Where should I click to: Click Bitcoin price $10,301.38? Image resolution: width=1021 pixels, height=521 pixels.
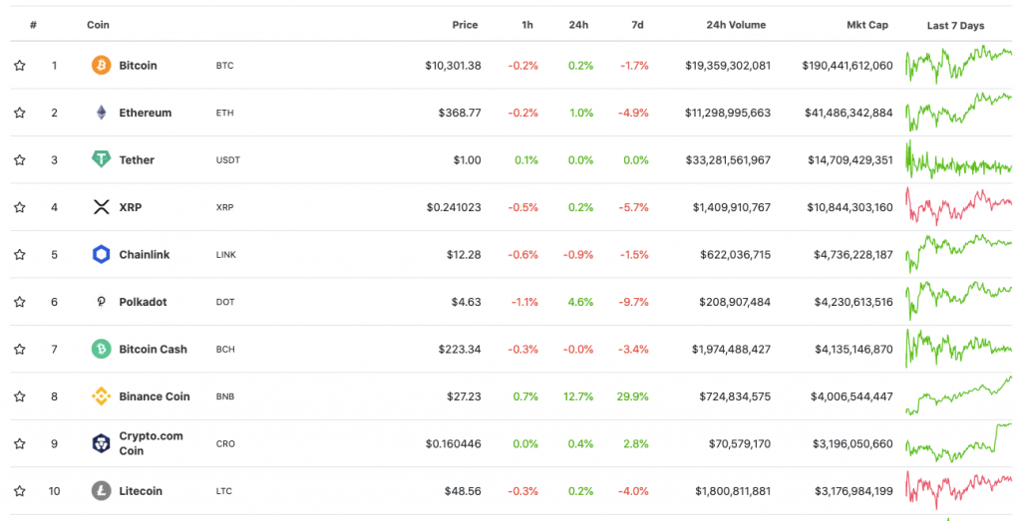click(x=454, y=65)
